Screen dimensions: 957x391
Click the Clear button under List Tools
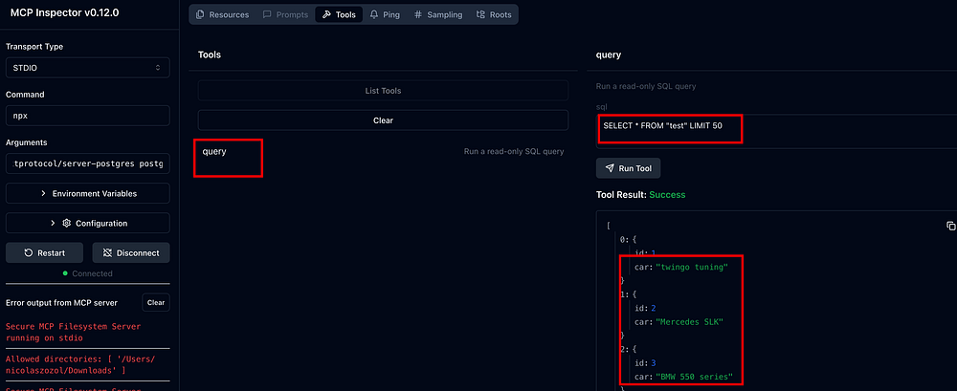point(383,120)
